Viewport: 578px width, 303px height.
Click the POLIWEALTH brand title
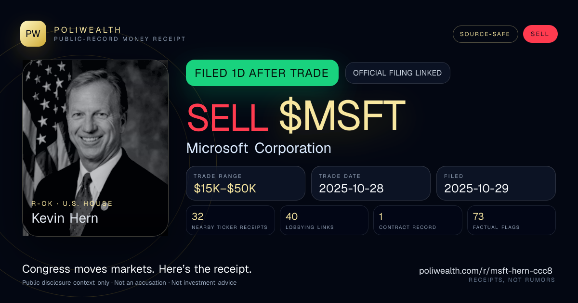[x=88, y=30]
